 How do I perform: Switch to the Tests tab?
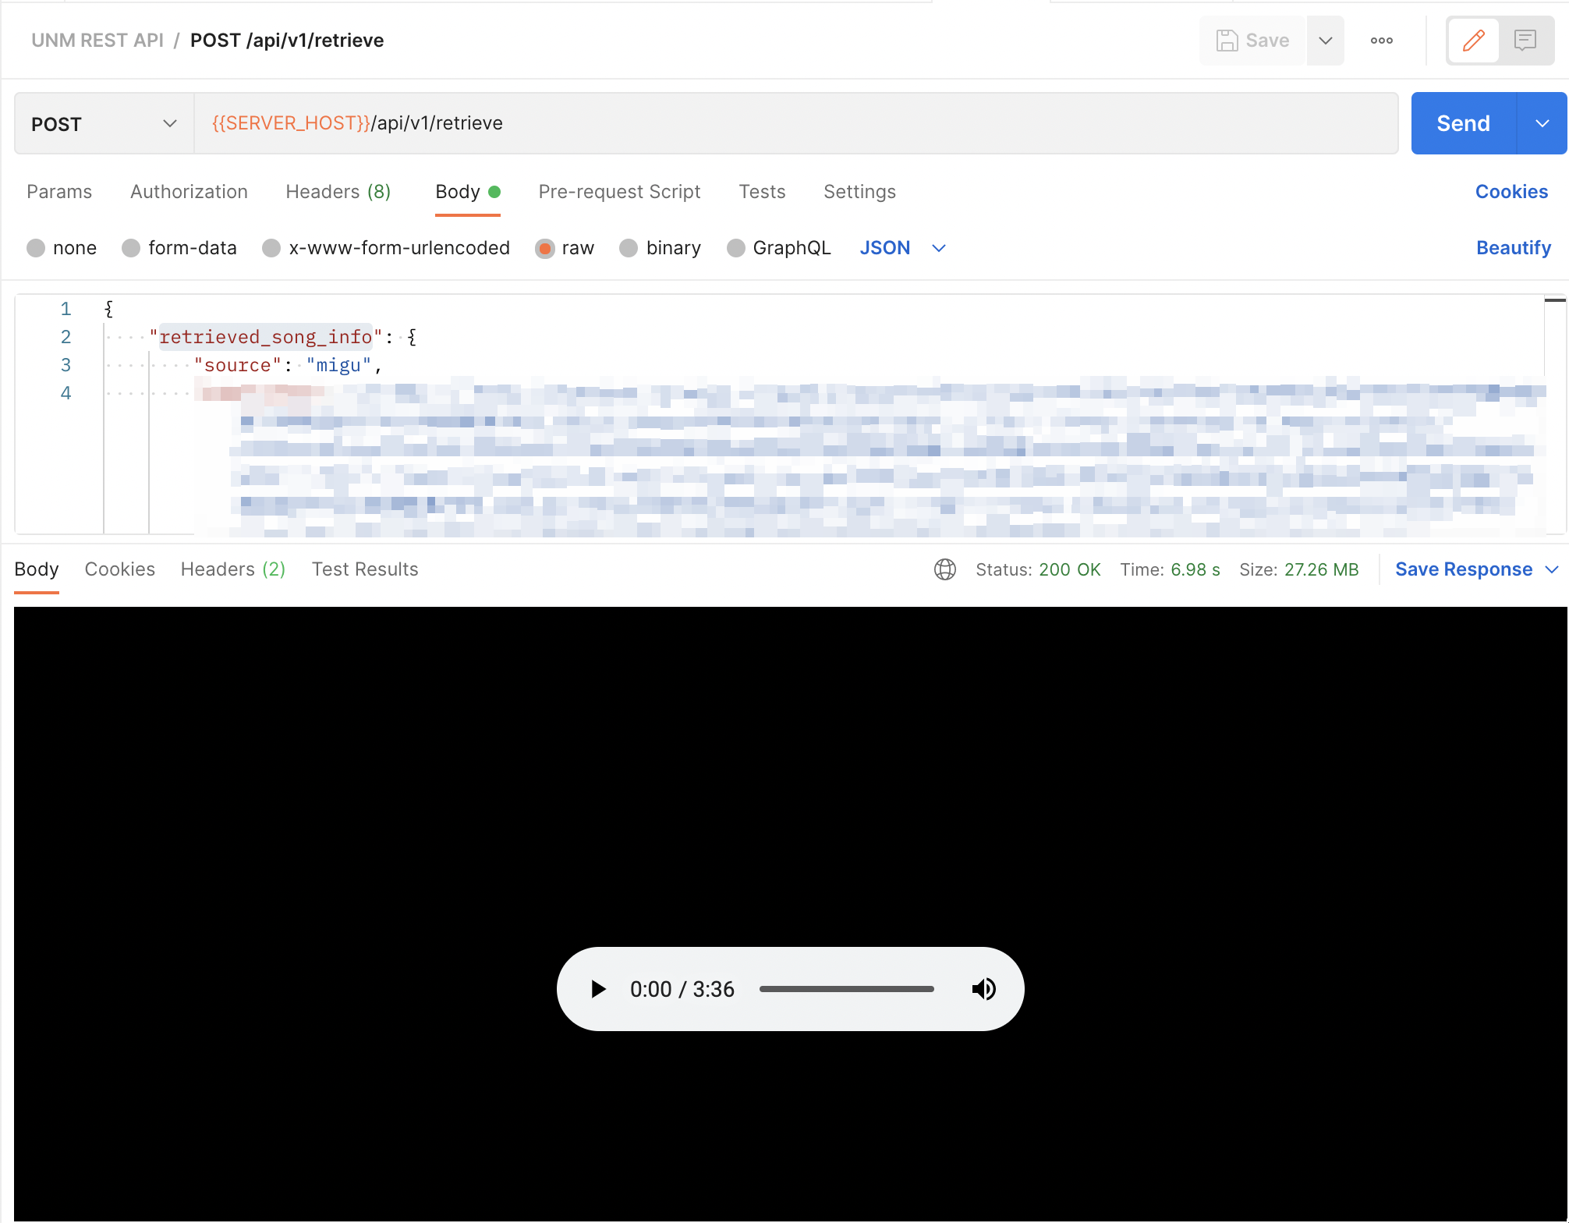pos(762,192)
